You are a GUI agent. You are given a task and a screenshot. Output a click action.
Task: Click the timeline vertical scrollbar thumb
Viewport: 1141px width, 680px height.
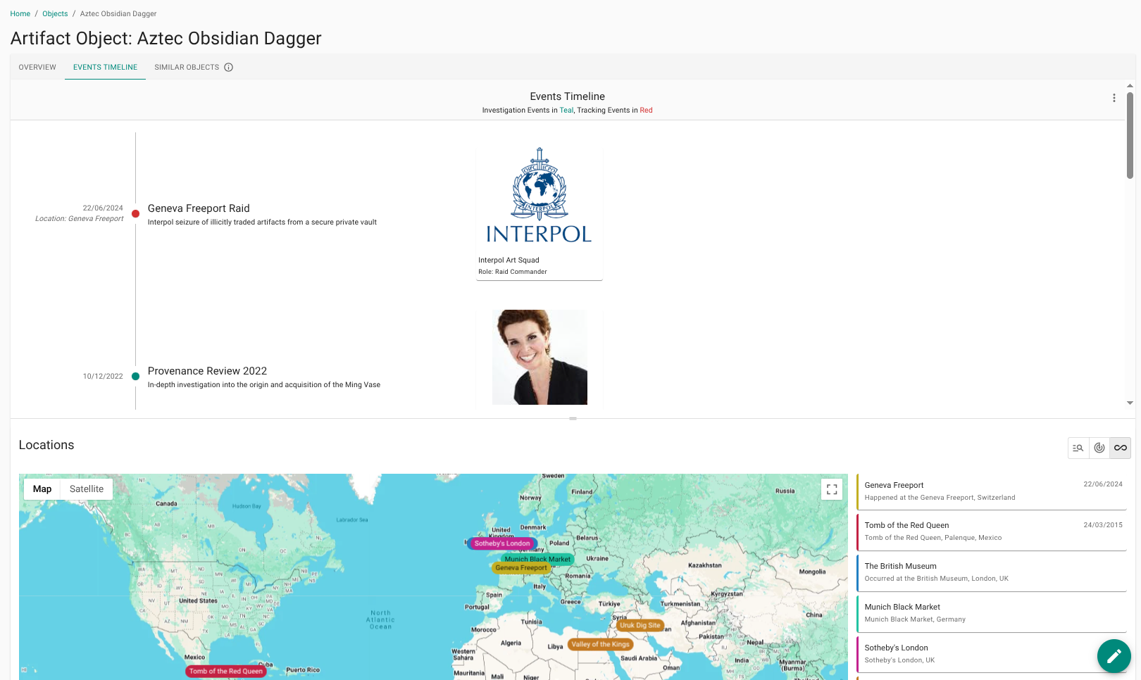pyautogui.click(x=1130, y=135)
